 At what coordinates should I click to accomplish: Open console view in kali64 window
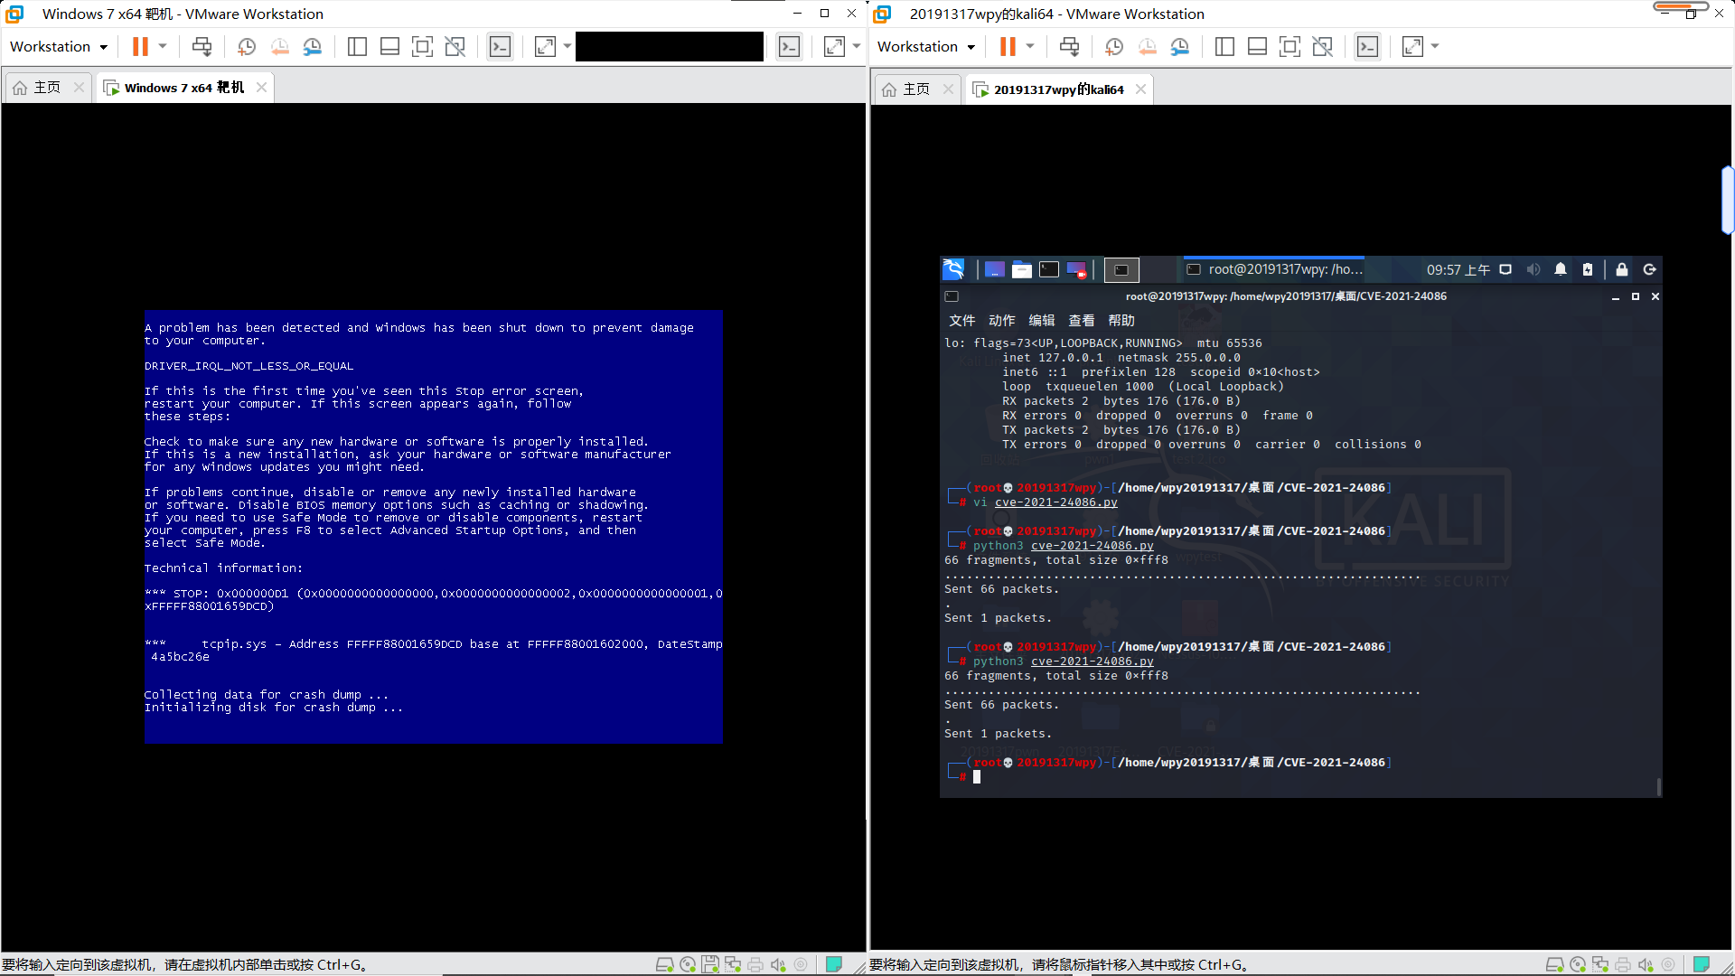pos(1367,46)
